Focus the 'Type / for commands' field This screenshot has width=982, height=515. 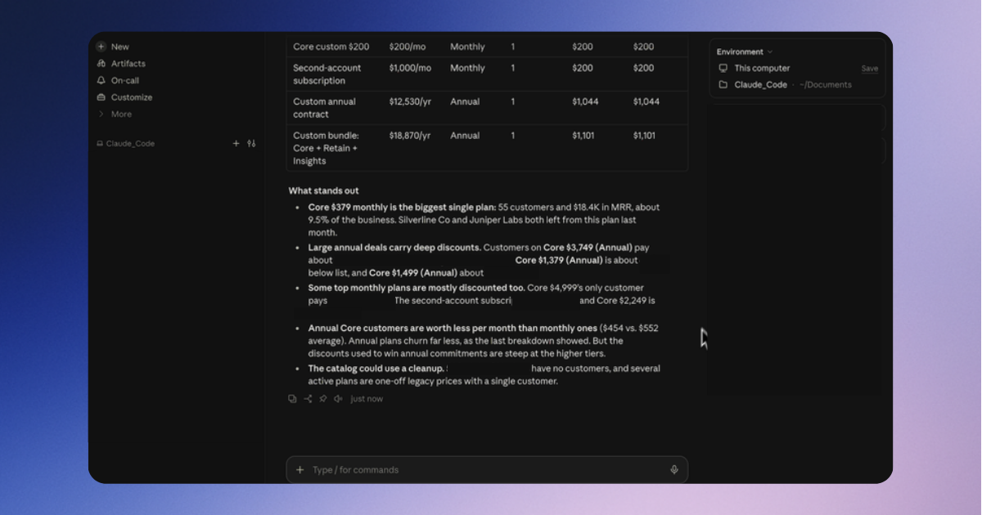[x=487, y=470]
